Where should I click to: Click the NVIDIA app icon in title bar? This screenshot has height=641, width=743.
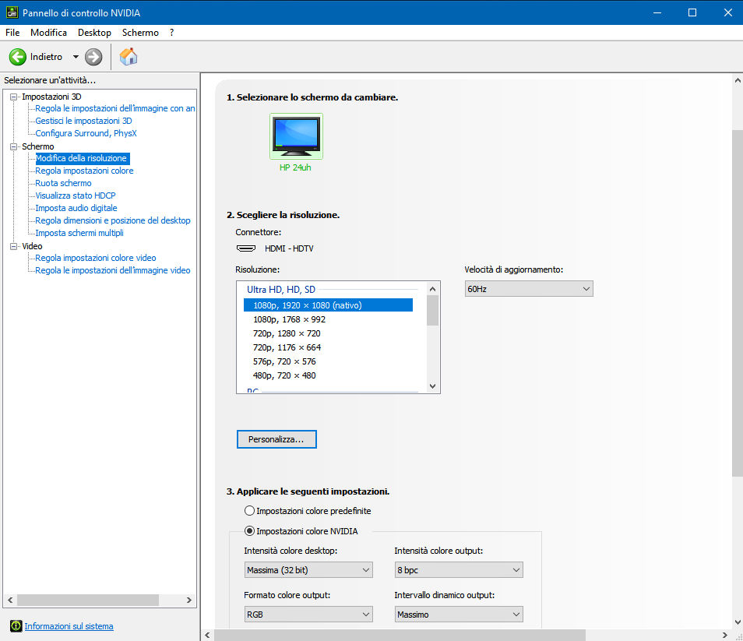(x=12, y=12)
